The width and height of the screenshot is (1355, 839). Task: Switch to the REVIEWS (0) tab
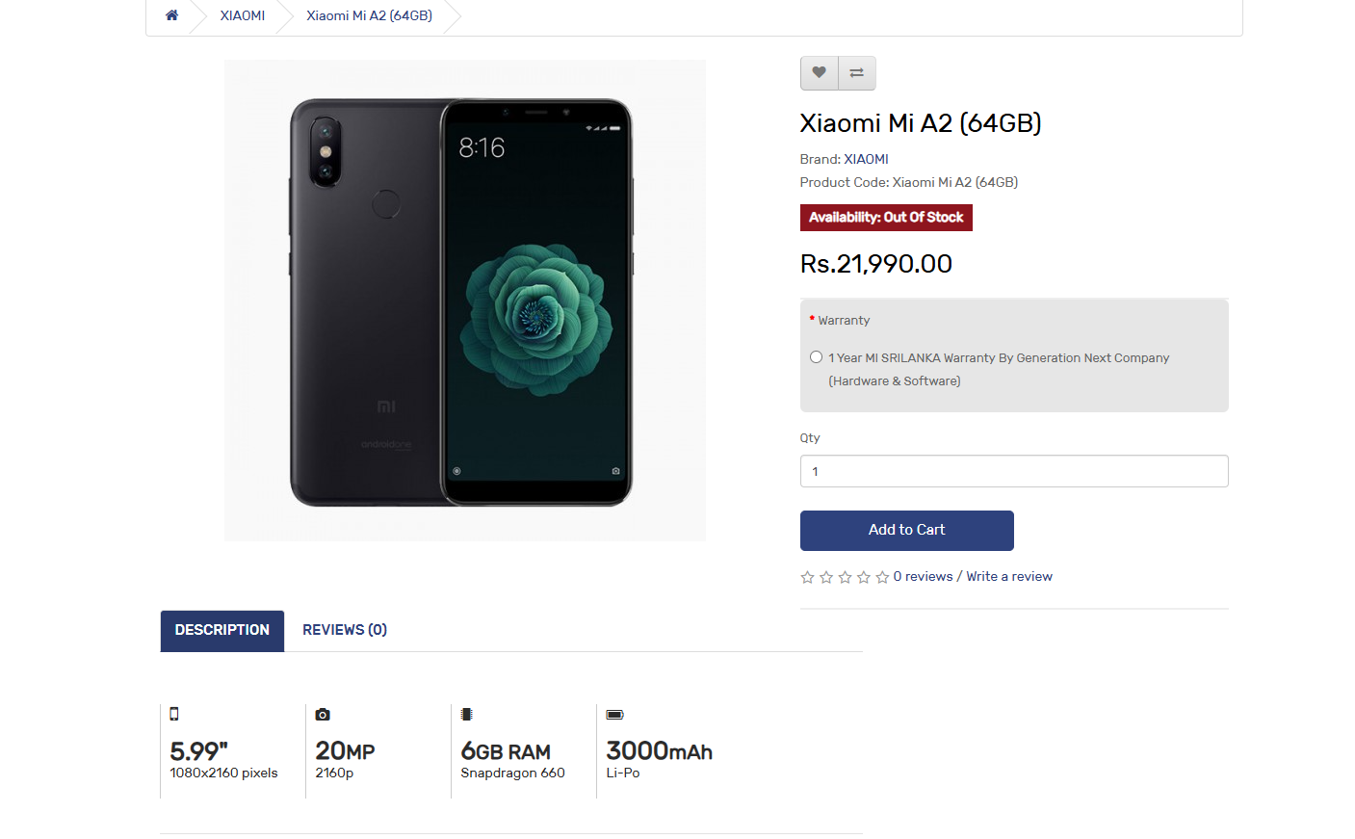tap(345, 630)
